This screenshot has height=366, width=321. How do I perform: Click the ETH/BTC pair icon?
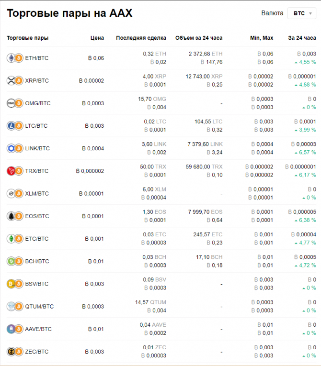(x=15, y=58)
